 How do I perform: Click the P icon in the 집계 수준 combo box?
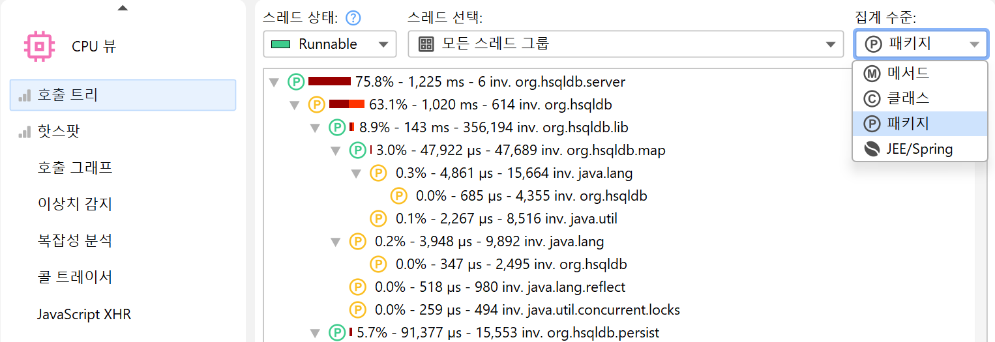point(873,44)
